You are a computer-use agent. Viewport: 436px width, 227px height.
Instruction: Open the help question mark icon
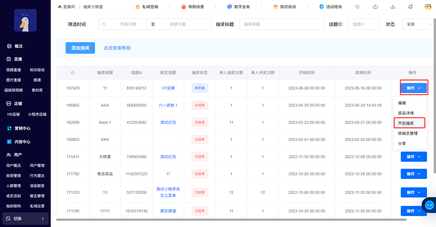tap(375, 7)
